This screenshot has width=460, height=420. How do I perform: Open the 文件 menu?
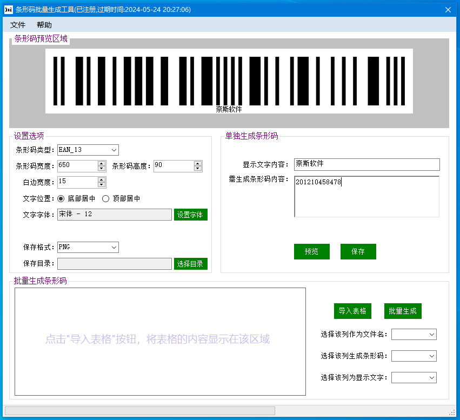tap(18, 25)
